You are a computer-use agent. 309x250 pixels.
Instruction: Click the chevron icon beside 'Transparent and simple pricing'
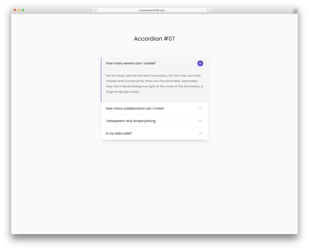(200, 121)
